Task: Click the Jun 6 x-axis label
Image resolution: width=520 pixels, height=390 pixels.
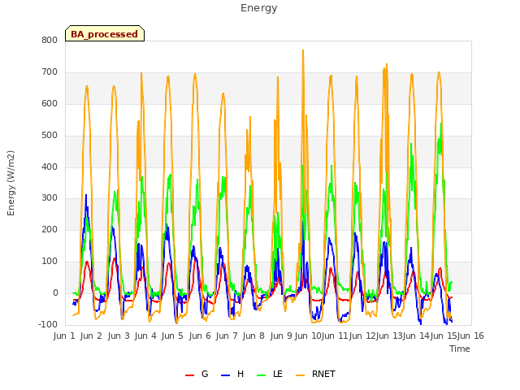Action: 200,336
